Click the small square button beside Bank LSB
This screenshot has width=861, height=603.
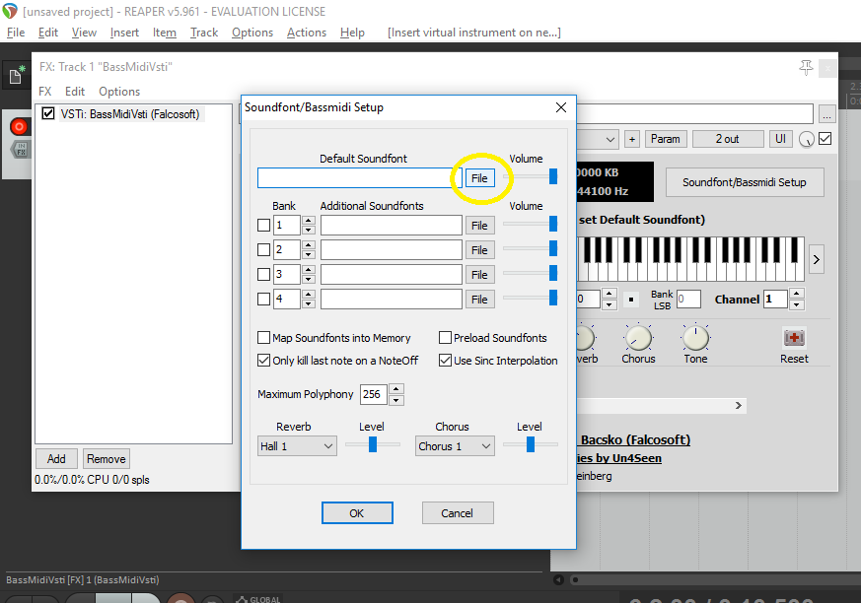point(631,300)
